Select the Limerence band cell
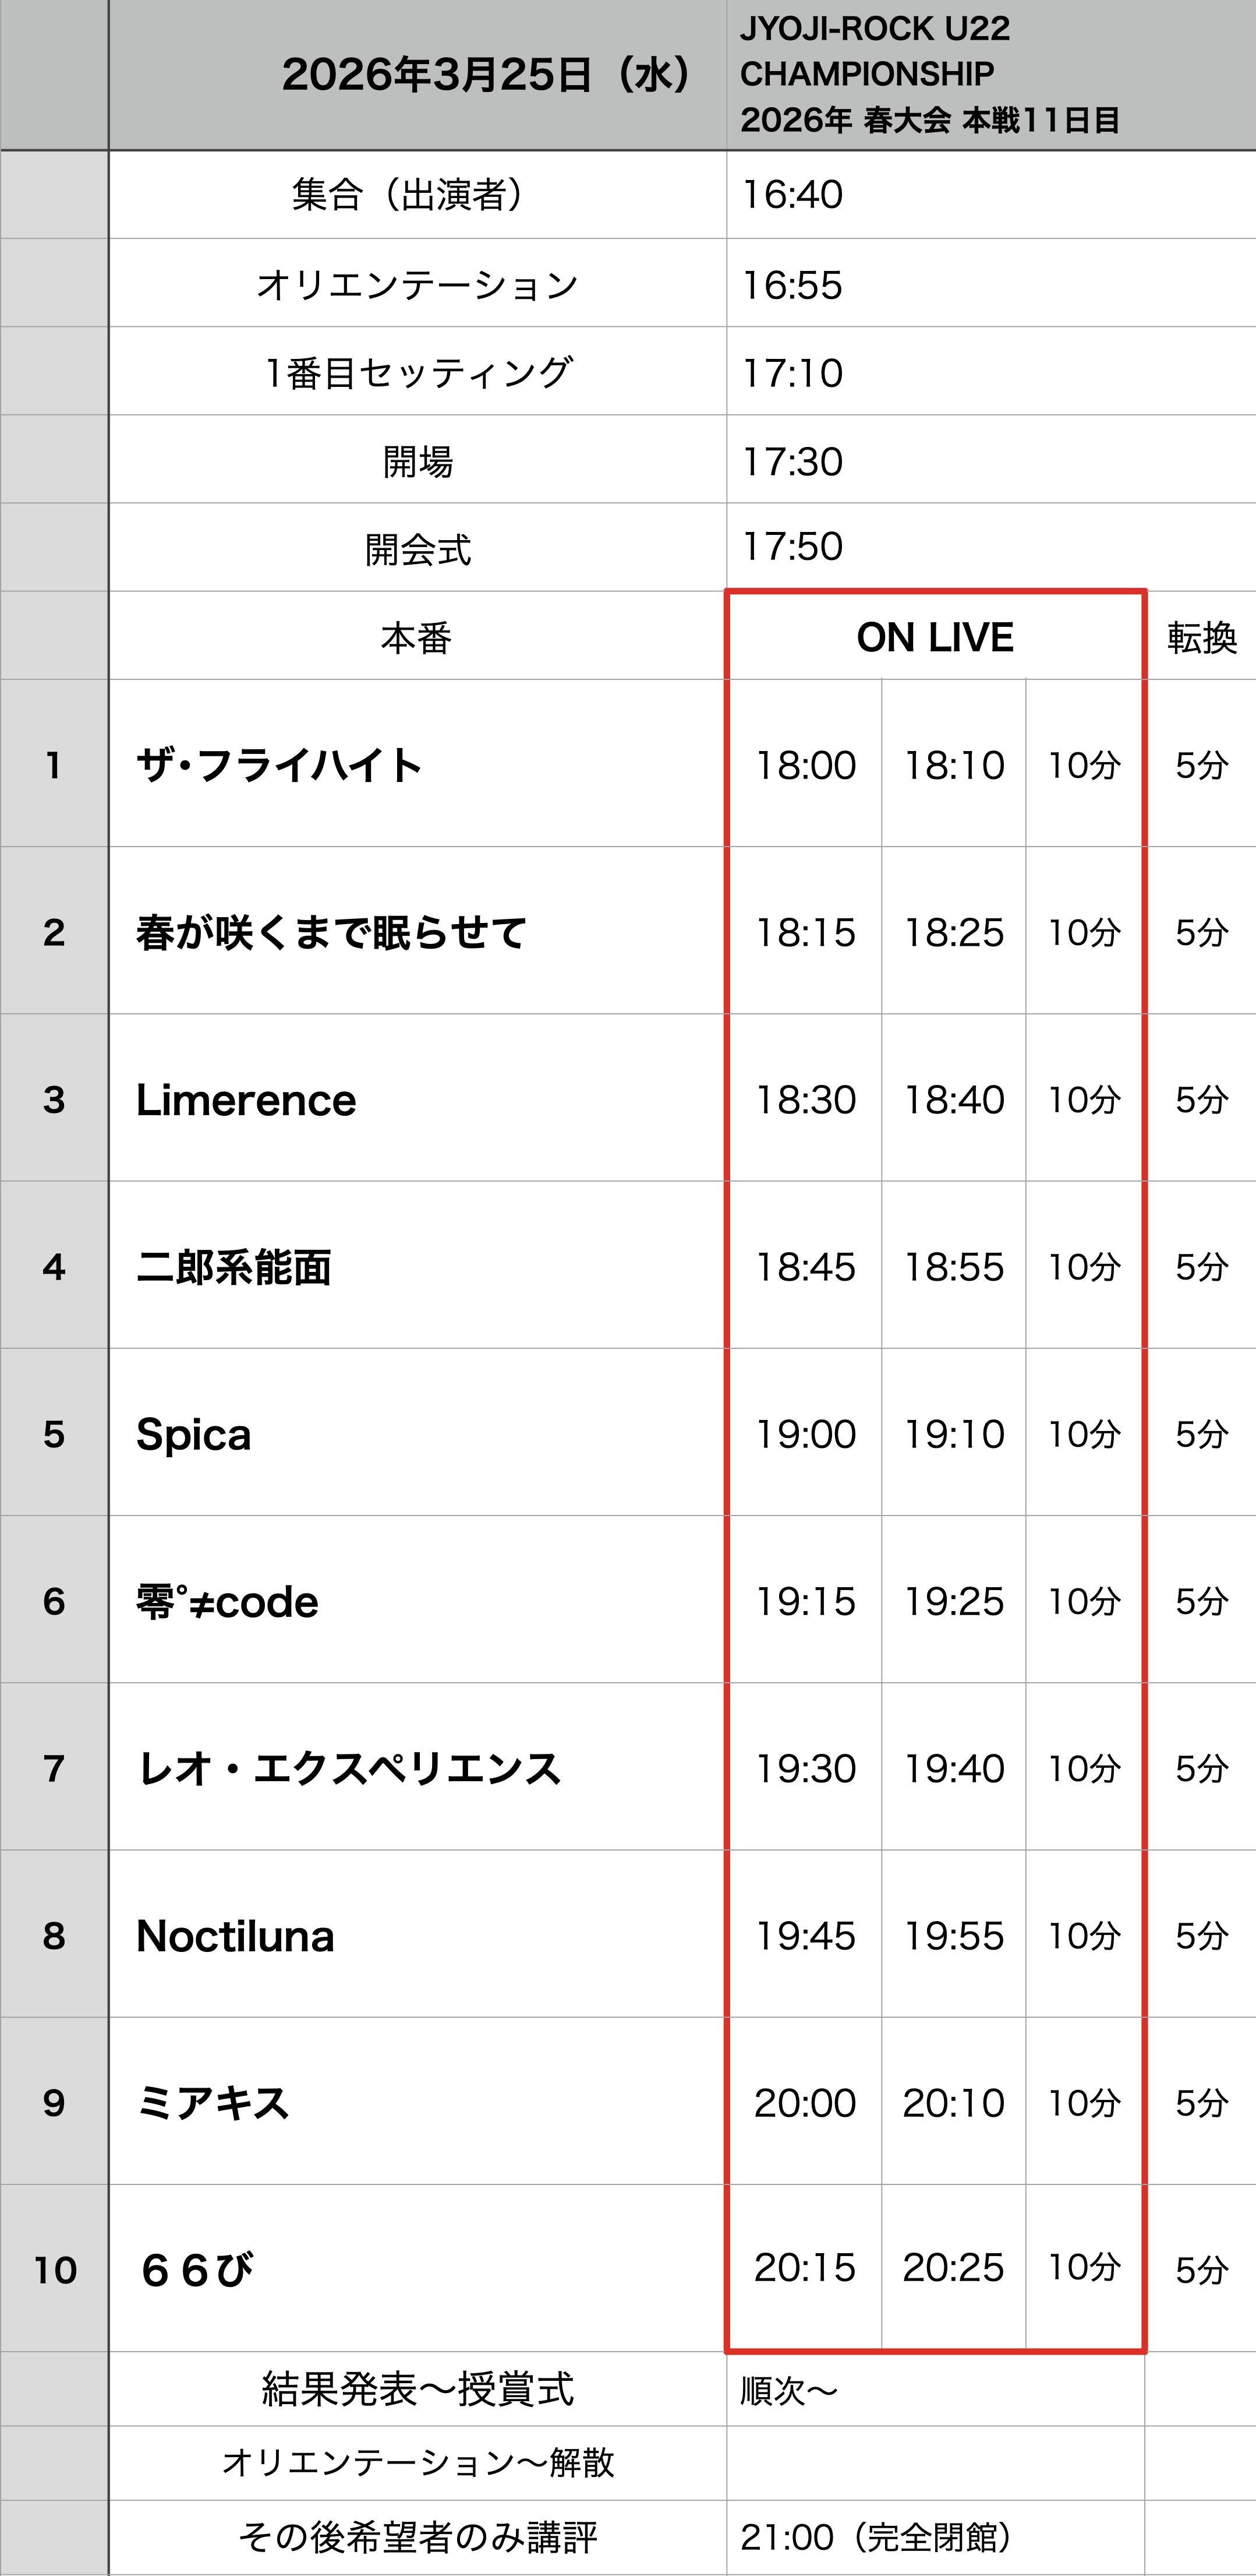Screen dimensions: 1256x2576 (247, 1100)
